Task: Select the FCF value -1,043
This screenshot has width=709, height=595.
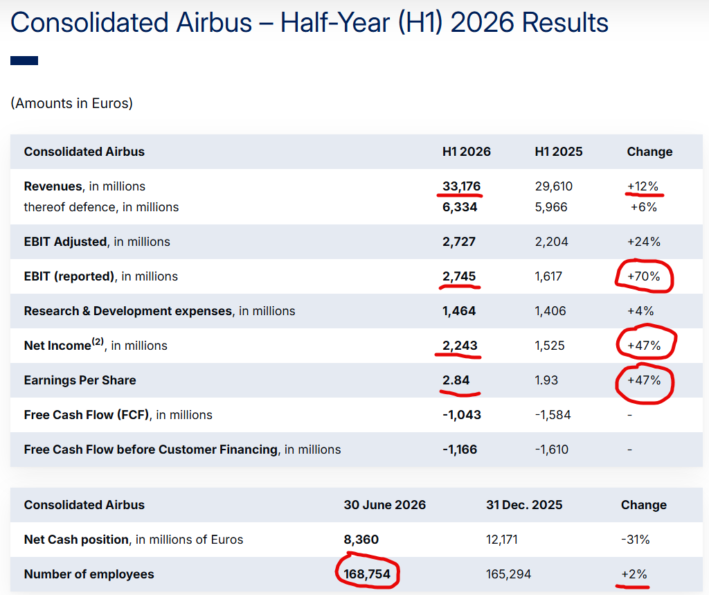Action: [x=462, y=415]
